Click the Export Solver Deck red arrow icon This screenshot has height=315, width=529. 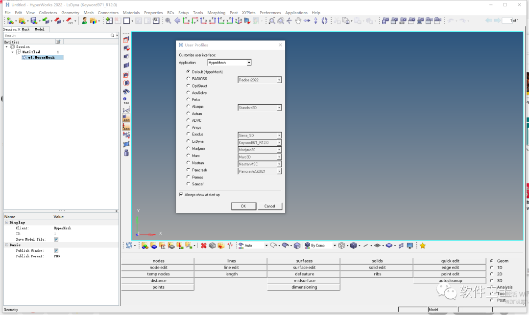click(x=58, y=21)
